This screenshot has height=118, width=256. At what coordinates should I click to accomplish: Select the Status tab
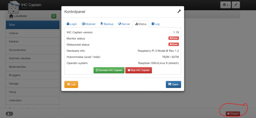click(x=141, y=24)
